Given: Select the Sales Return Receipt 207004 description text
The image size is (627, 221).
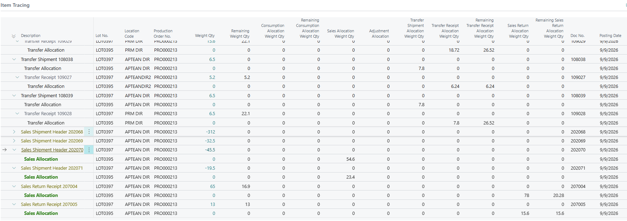Looking at the screenshot, I should pyautogui.click(x=49, y=186).
